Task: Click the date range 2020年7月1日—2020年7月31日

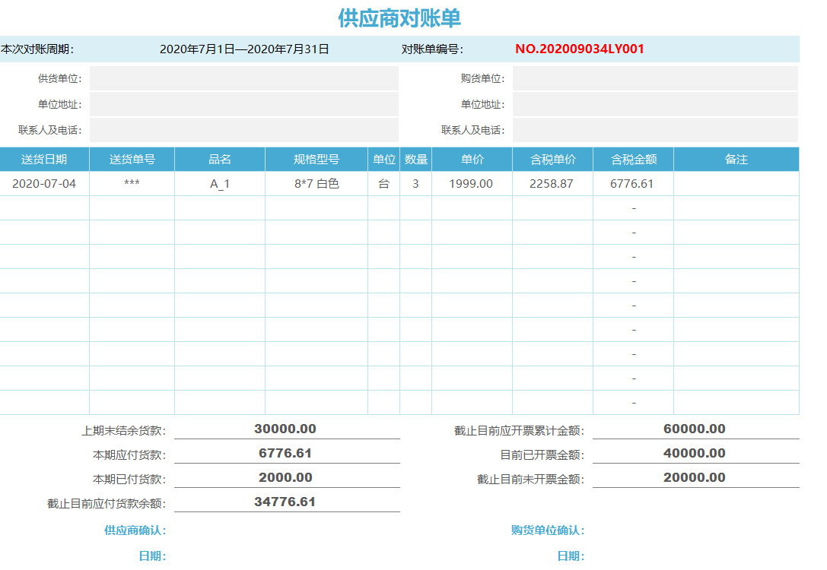Action: point(245,49)
